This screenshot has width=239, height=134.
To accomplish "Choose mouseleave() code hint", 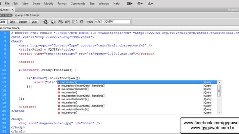I will 137,103.
